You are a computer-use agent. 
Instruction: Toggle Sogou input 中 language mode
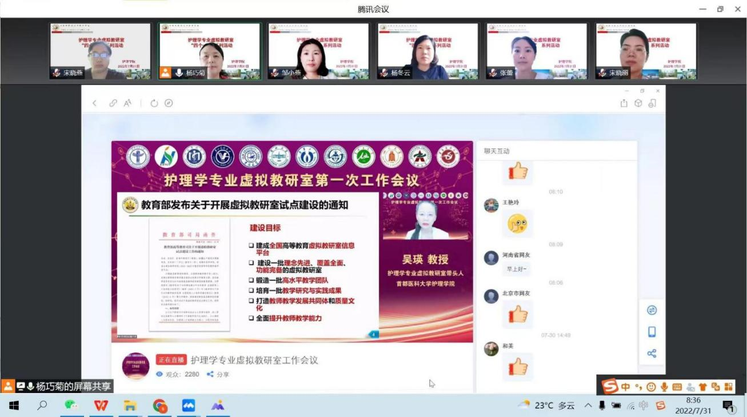pos(625,387)
